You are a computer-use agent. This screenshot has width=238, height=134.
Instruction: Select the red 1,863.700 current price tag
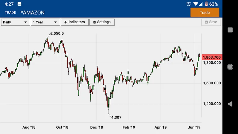click(211, 57)
